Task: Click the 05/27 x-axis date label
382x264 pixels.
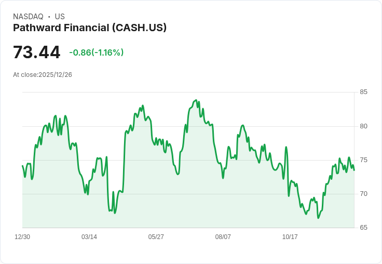Action: pyautogui.click(x=156, y=236)
